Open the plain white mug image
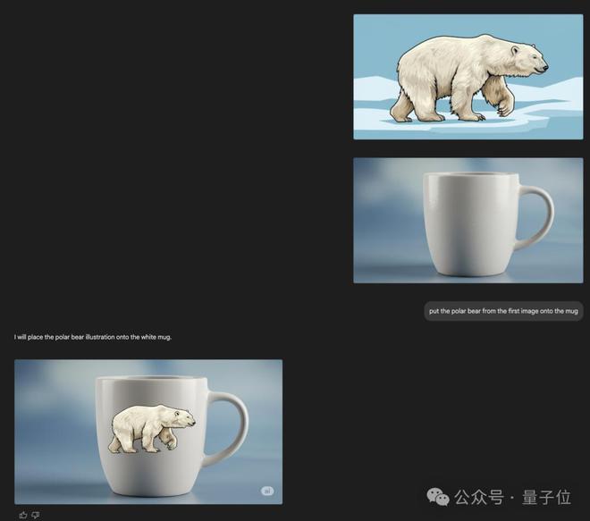Screen dimensions: 590x521 click(x=468, y=221)
